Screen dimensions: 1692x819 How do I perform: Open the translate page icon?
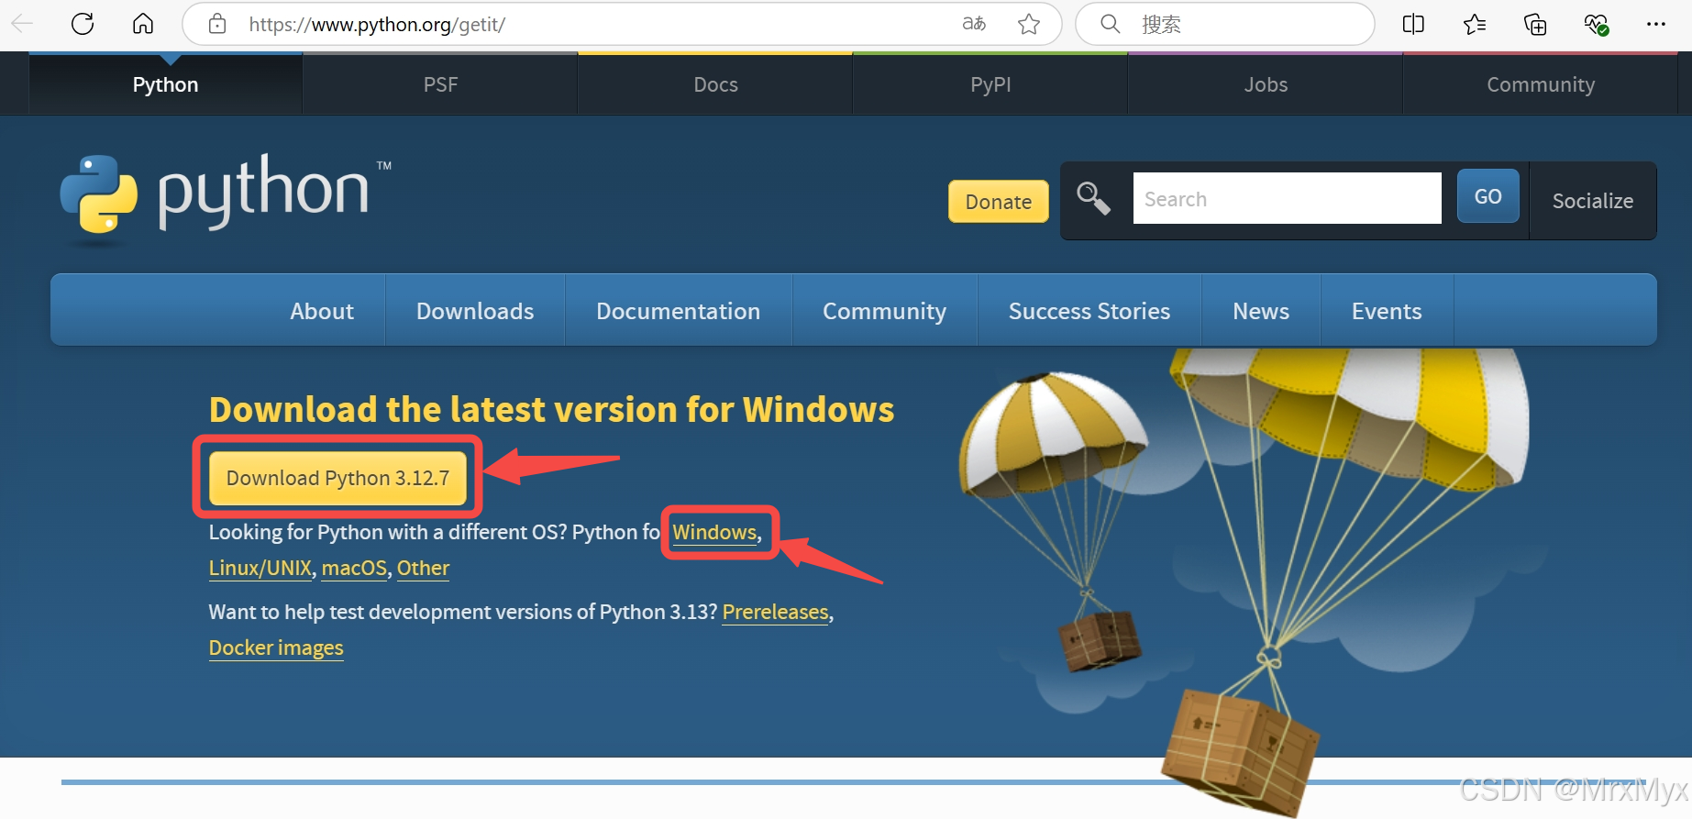click(x=974, y=24)
